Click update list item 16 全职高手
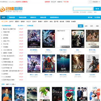Viewport: 101px width, 101px height. tap(6, 74)
